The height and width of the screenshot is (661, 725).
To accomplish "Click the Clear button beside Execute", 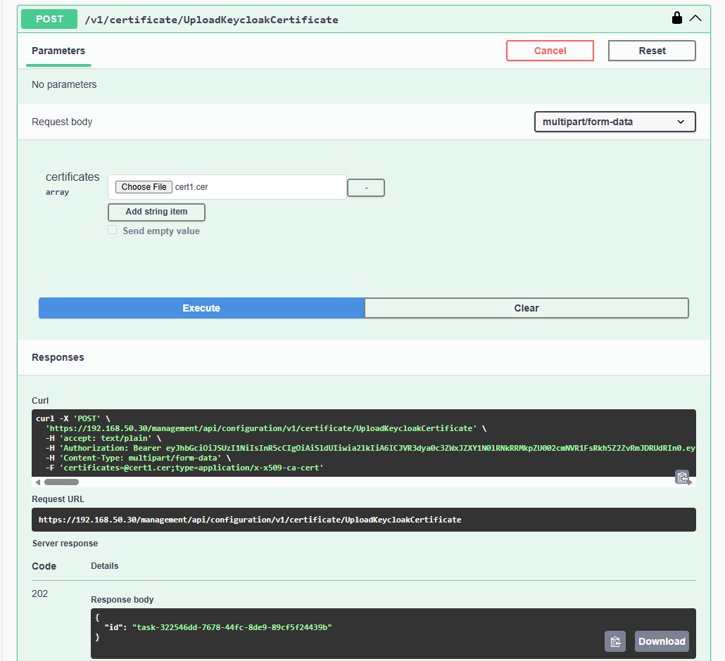I will (526, 308).
